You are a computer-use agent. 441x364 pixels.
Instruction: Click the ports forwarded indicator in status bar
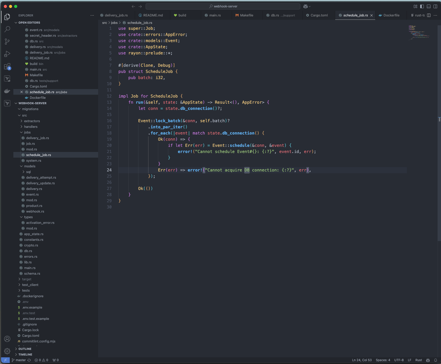tap(55, 360)
